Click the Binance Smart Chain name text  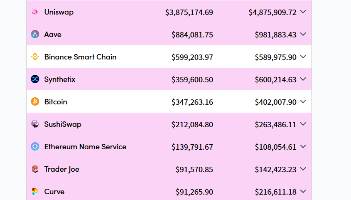tap(80, 57)
